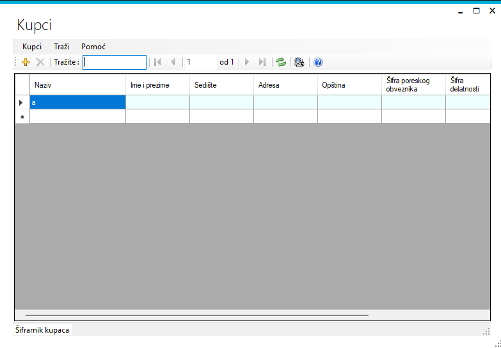
Task: Open help via blue question mark icon
Action: click(318, 62)
